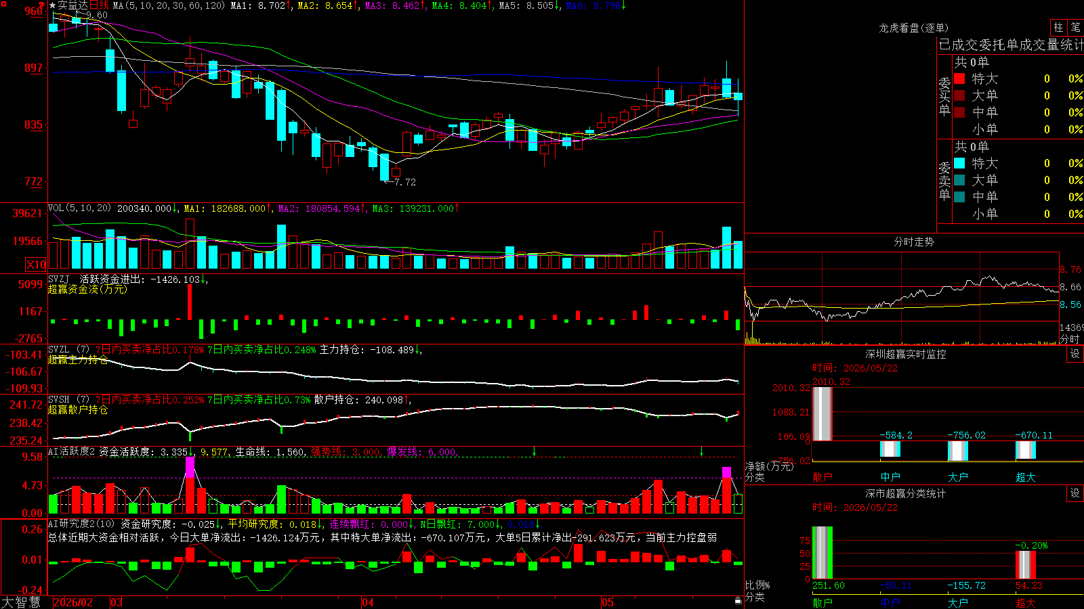Click the cyan 特大 sell-order color swatch
Image resolution: width=1084 pixels, height=609 pixels.
coord(959,163)
